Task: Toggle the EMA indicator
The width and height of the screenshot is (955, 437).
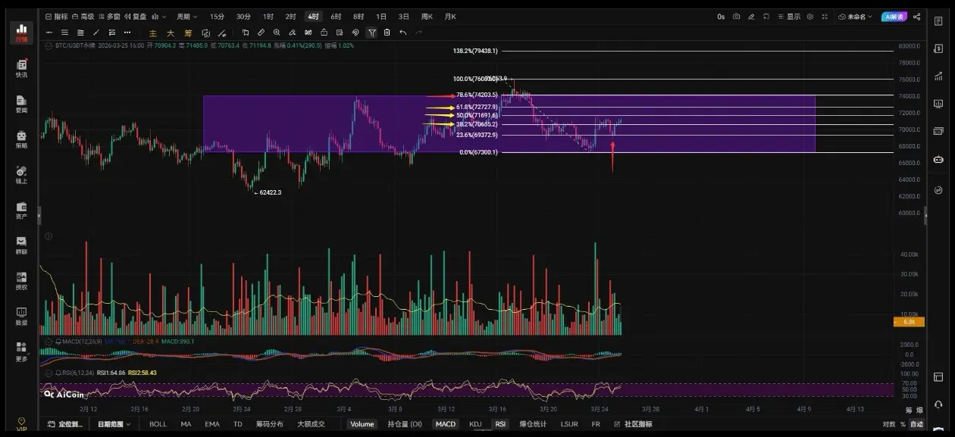Action: (x=211, y=424)
